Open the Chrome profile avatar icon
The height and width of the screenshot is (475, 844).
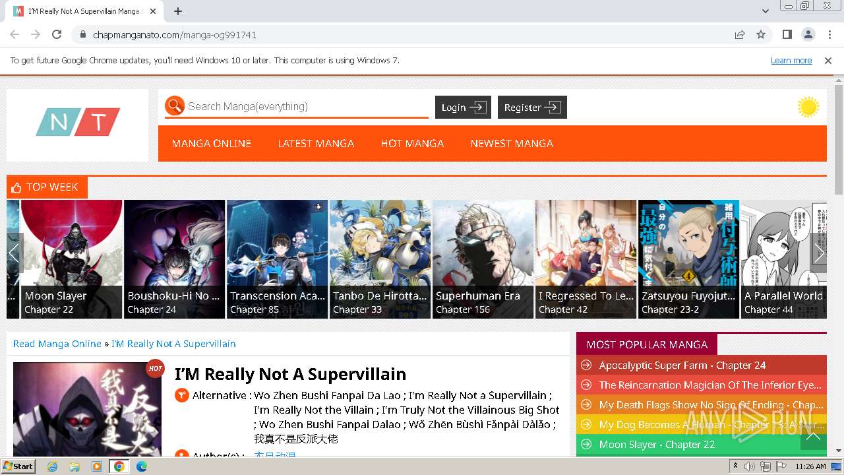point(808,34)
